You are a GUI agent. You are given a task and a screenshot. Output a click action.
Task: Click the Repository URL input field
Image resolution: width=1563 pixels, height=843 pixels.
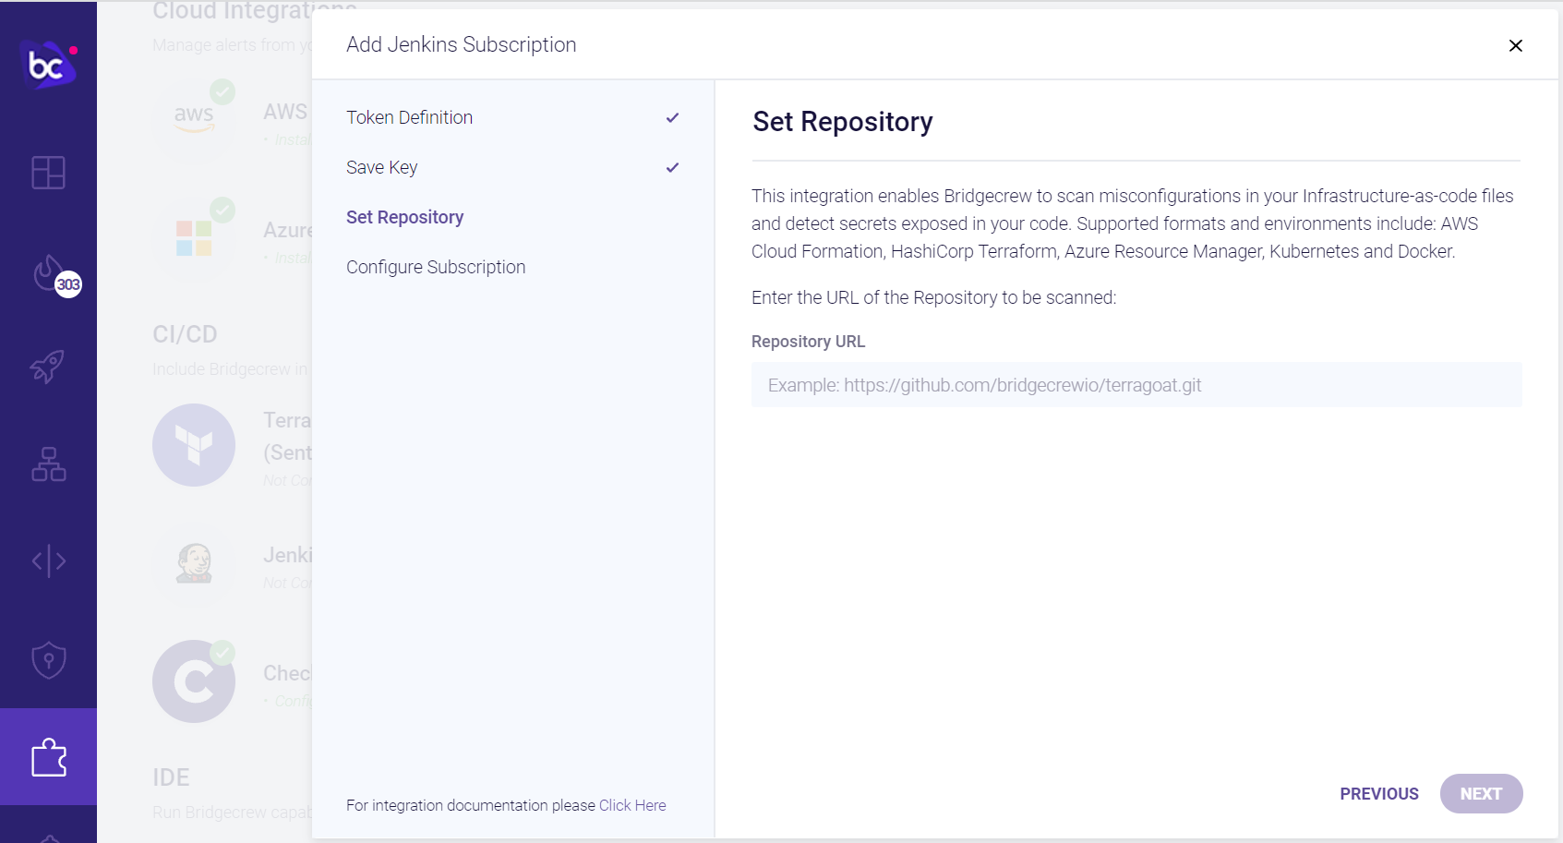(1136, 385)
